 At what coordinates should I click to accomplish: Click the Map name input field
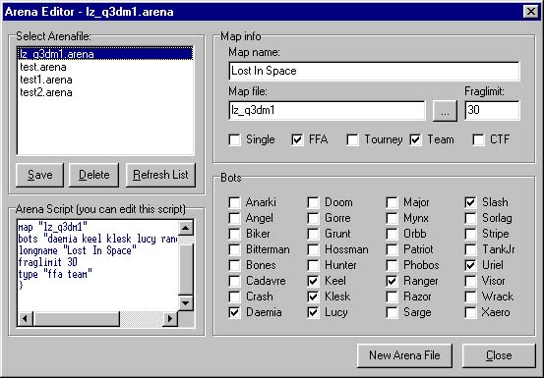click(374, 71)
